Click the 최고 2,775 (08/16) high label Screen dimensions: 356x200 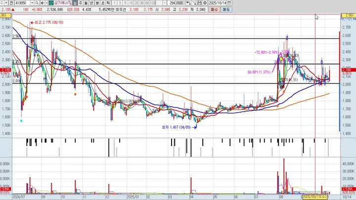click(47, 22)
